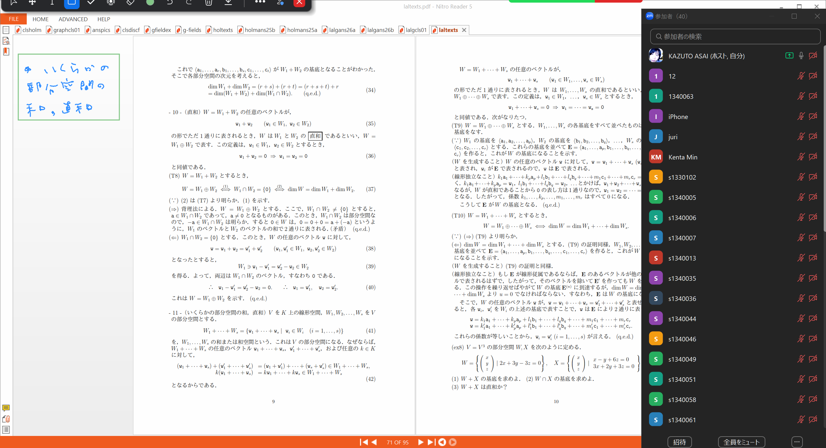Go to the previous page

pyautogui.click(x=374, y=442)
